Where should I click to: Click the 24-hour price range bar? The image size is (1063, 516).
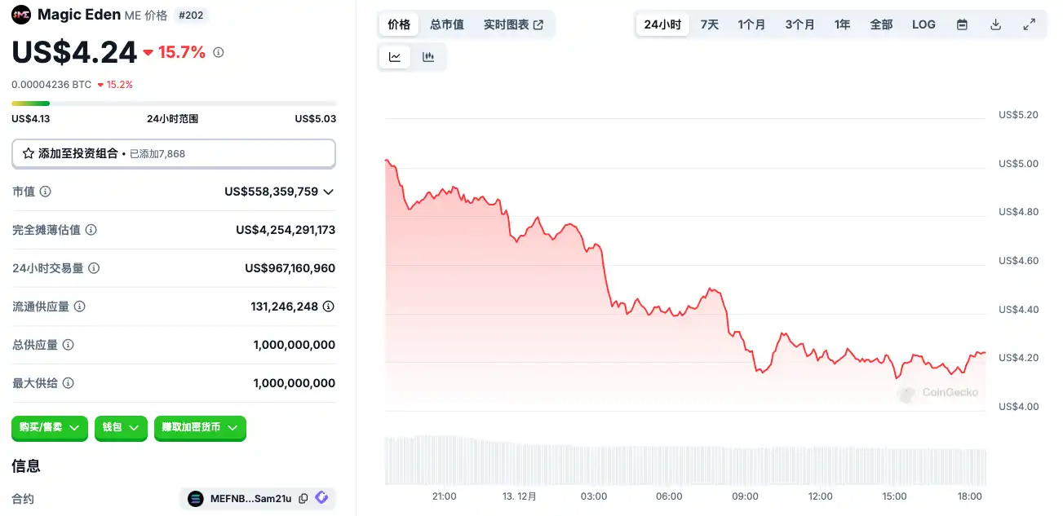(x=173, y=104)
